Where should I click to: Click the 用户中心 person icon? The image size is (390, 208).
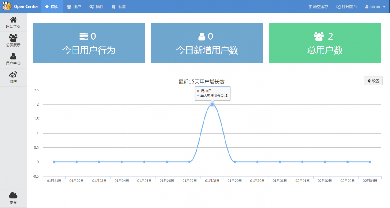coord(13,56)
